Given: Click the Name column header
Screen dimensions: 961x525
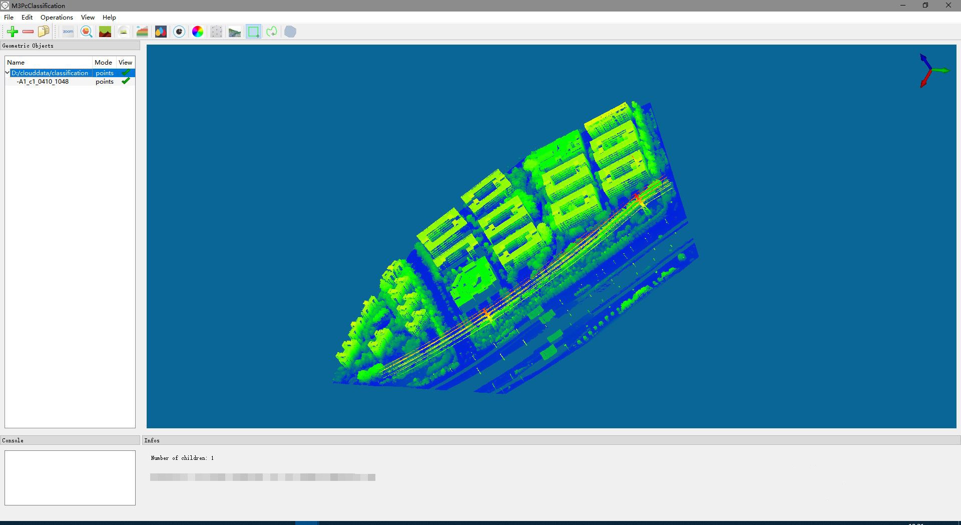Looking at the screenshot, I should pos(49,62).
